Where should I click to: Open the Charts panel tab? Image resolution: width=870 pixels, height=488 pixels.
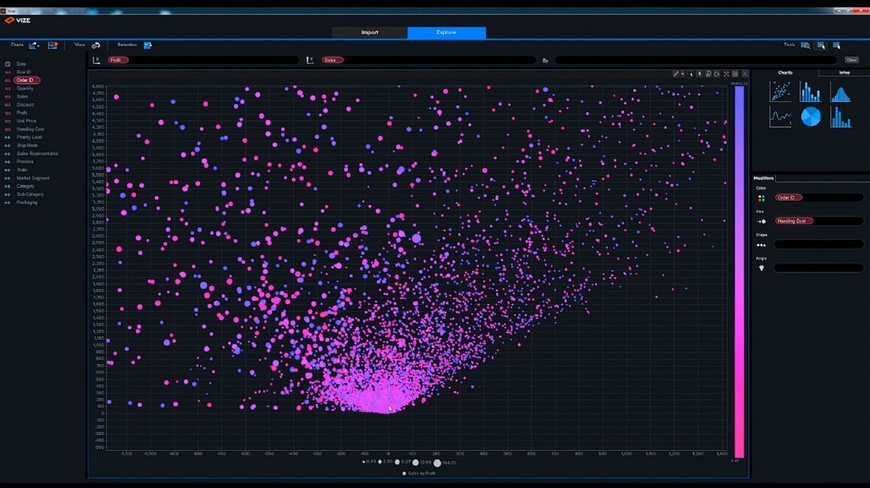pos(785,73)
